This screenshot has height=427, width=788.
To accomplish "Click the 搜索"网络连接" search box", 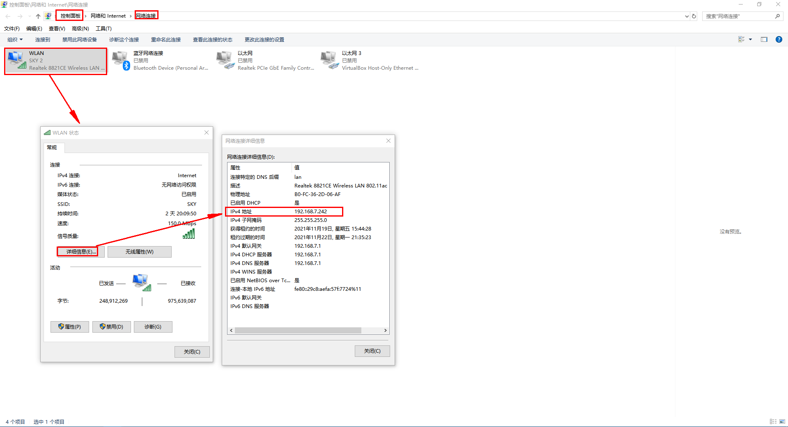I will pos(739,16).
